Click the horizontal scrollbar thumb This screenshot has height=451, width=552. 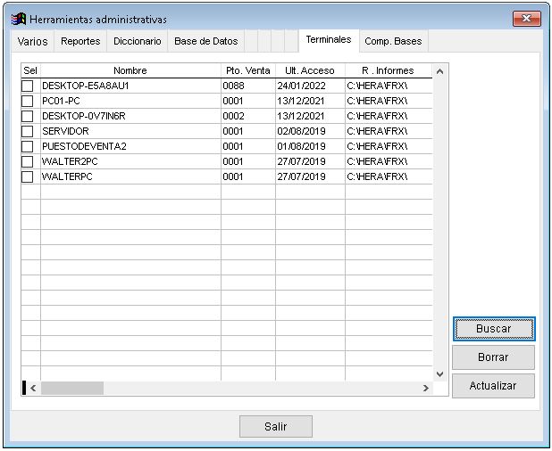click(72, 389)
